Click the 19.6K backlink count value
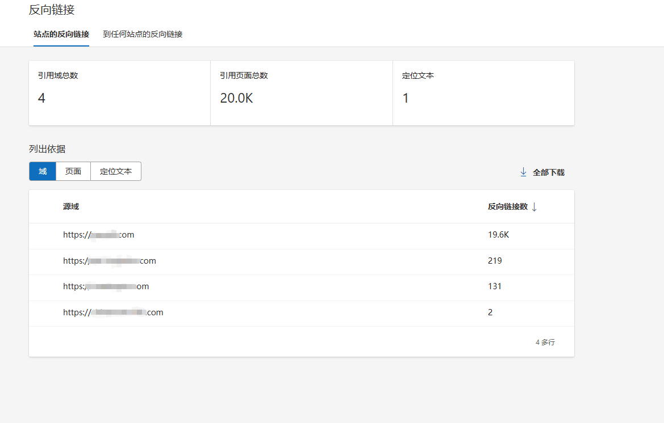Image resolution: width=664 pixels, height=423 pixels. point(498,235)
